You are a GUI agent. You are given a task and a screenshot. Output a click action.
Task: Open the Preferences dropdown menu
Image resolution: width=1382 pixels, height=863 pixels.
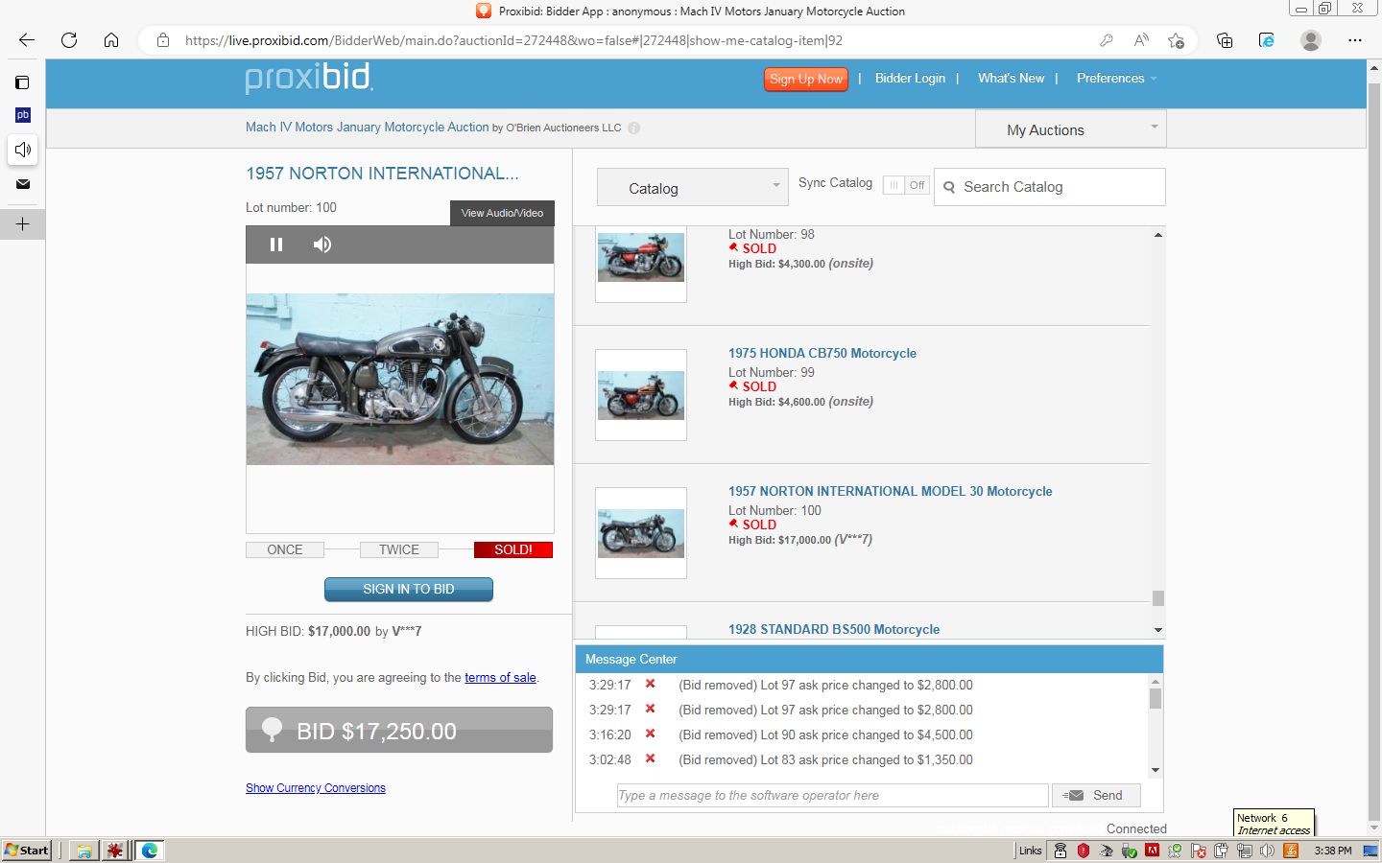click(x=1116, y=79)
